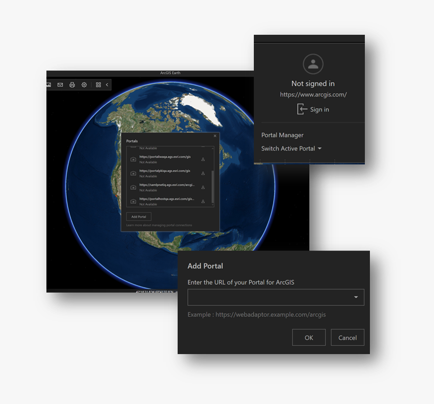Click the Sign in arrow icon
This screenshot has height=404, width=434.
(302, 109)
